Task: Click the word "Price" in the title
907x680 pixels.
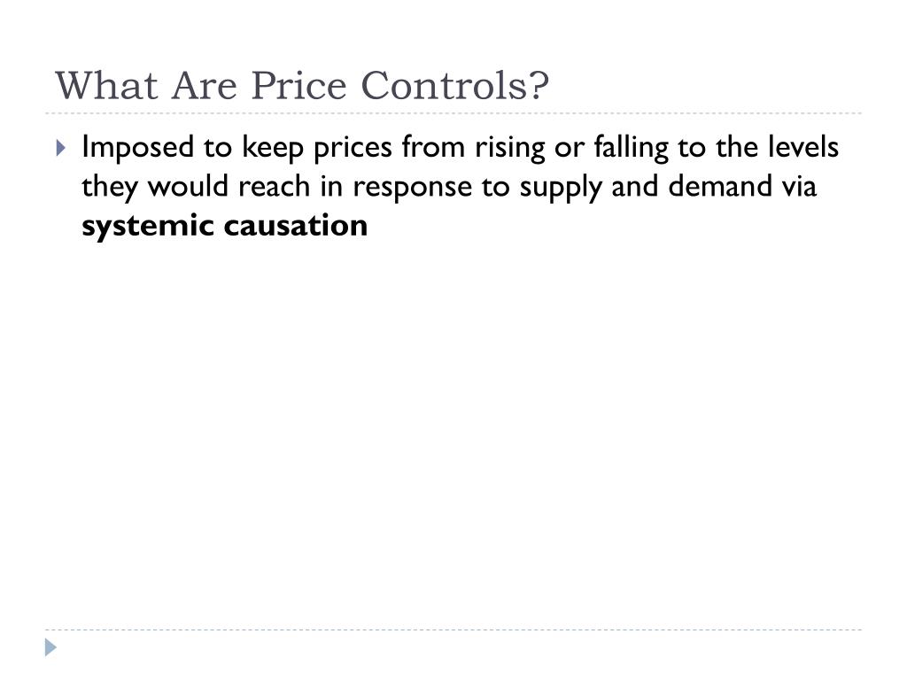Action: [298, 86]
